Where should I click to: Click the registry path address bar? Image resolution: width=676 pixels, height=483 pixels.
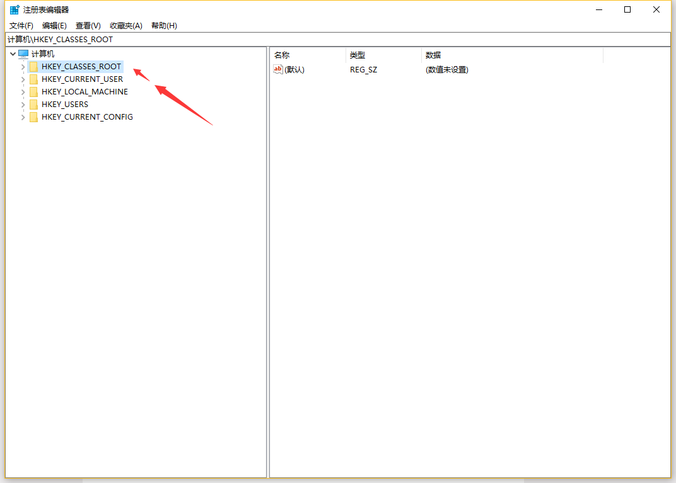click(338, 39)
